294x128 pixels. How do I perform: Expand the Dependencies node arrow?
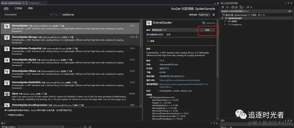[x=225, y=21]
